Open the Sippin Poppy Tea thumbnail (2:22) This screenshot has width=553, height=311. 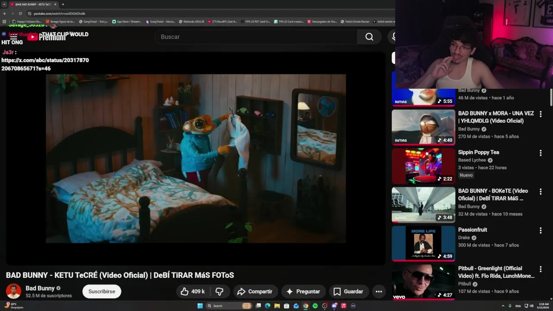pos(423,166)
